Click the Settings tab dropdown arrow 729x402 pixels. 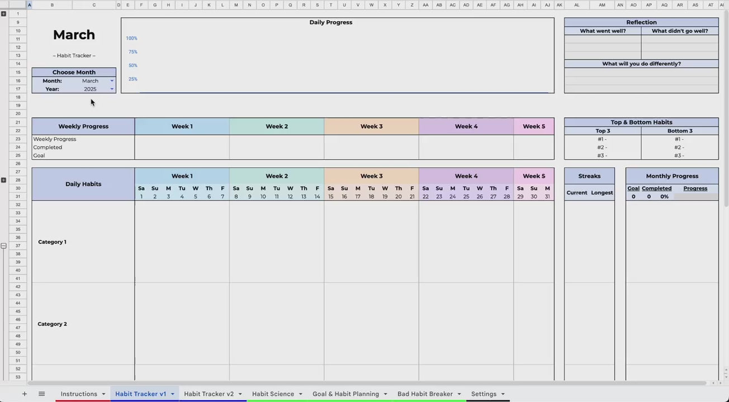pos(503,394)
